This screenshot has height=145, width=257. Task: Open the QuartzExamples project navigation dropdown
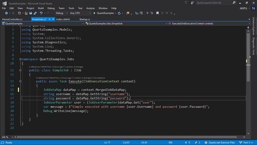43,23
